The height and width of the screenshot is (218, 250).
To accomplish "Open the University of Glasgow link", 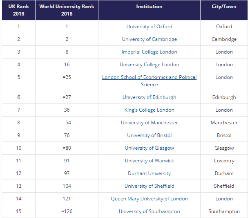I will [x=149, y=148].
